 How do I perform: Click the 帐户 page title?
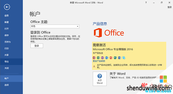click(35, 14)
